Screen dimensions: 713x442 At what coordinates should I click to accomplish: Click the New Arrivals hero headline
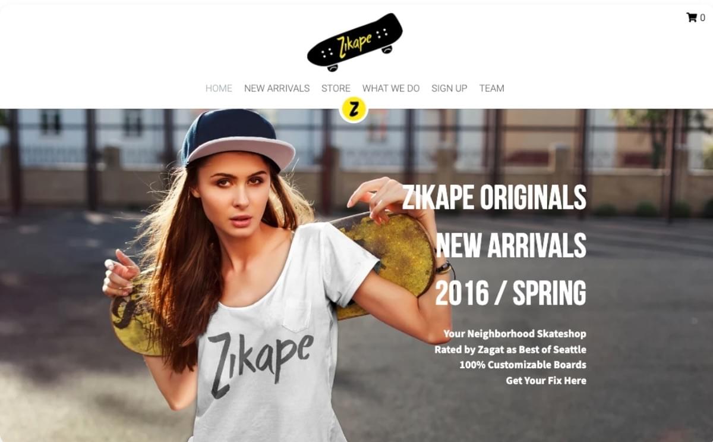[x=511, y=245]
